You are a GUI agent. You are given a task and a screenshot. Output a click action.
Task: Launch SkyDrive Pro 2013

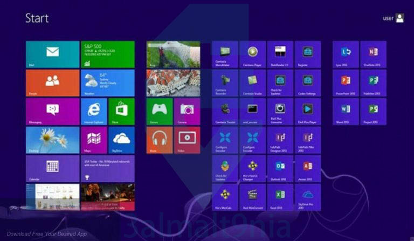pyautogui.click(x=308, y=197)
